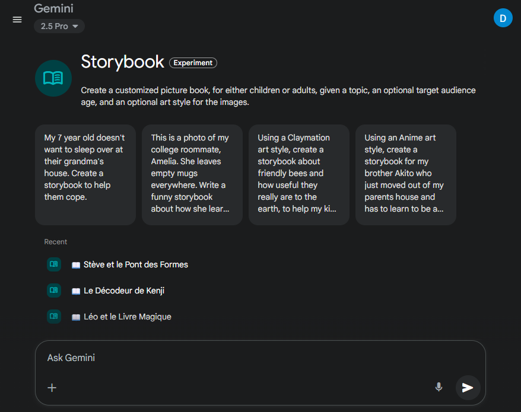Click the Storybook description starting 'Create a customized picture book'
Image resolution: width=521 pixels, height=412 pixels.
(278, 96)
